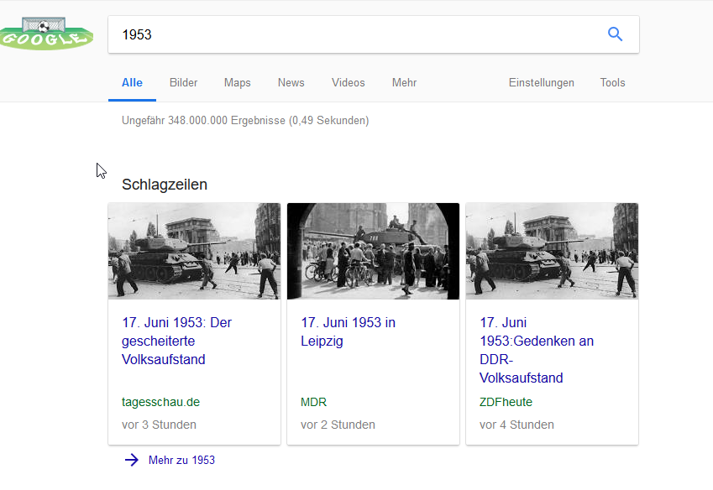This screenshot has width=713, height=490.
Task: Open headline 'Der gescheiterte Volksaufstand'
Action: point(176,341)
